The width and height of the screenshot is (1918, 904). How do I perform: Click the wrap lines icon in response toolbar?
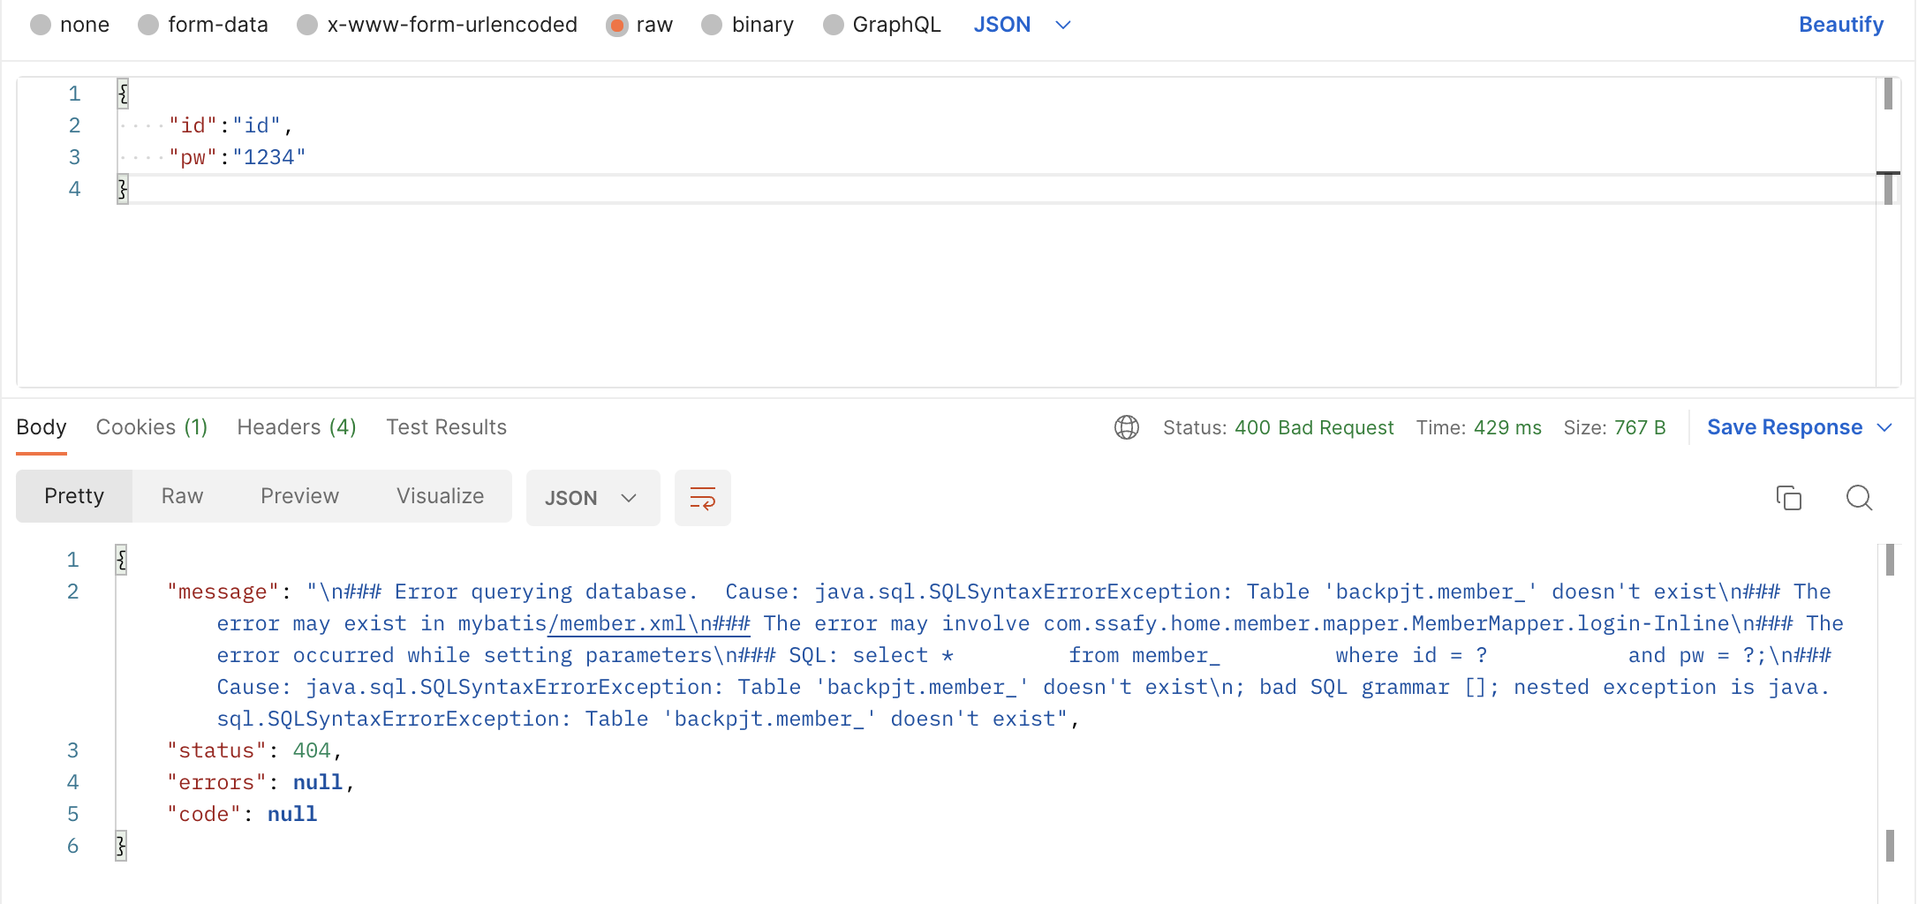click(702, 498)
